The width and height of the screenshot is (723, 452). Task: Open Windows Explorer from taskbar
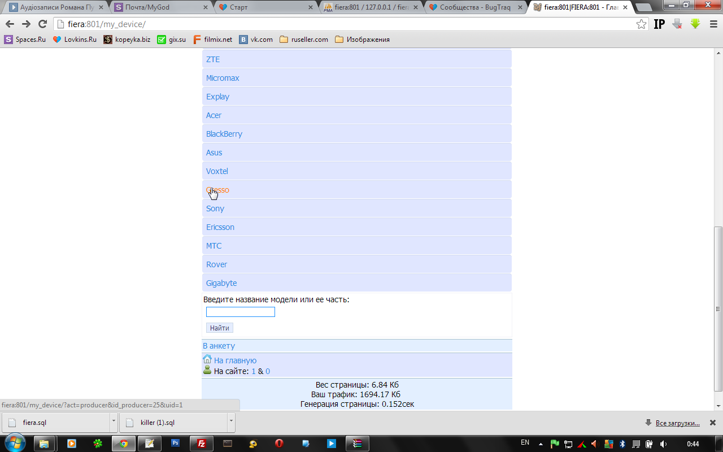click(x=44, y=444)
